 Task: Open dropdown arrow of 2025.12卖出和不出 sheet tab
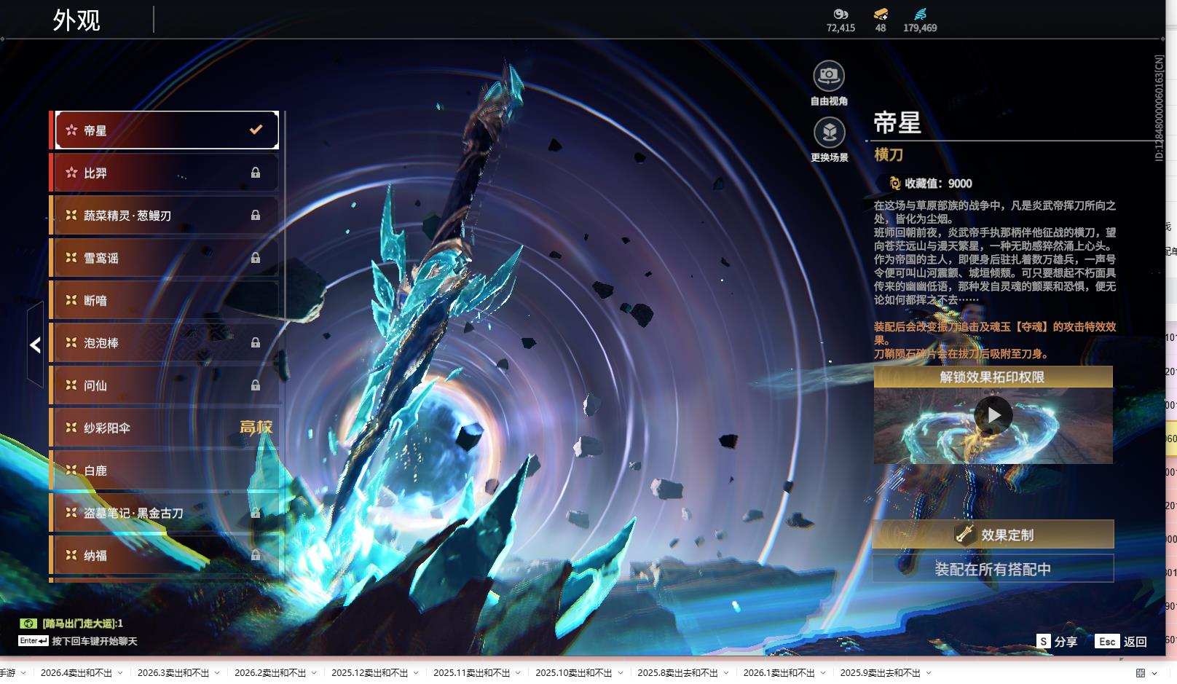416,673
